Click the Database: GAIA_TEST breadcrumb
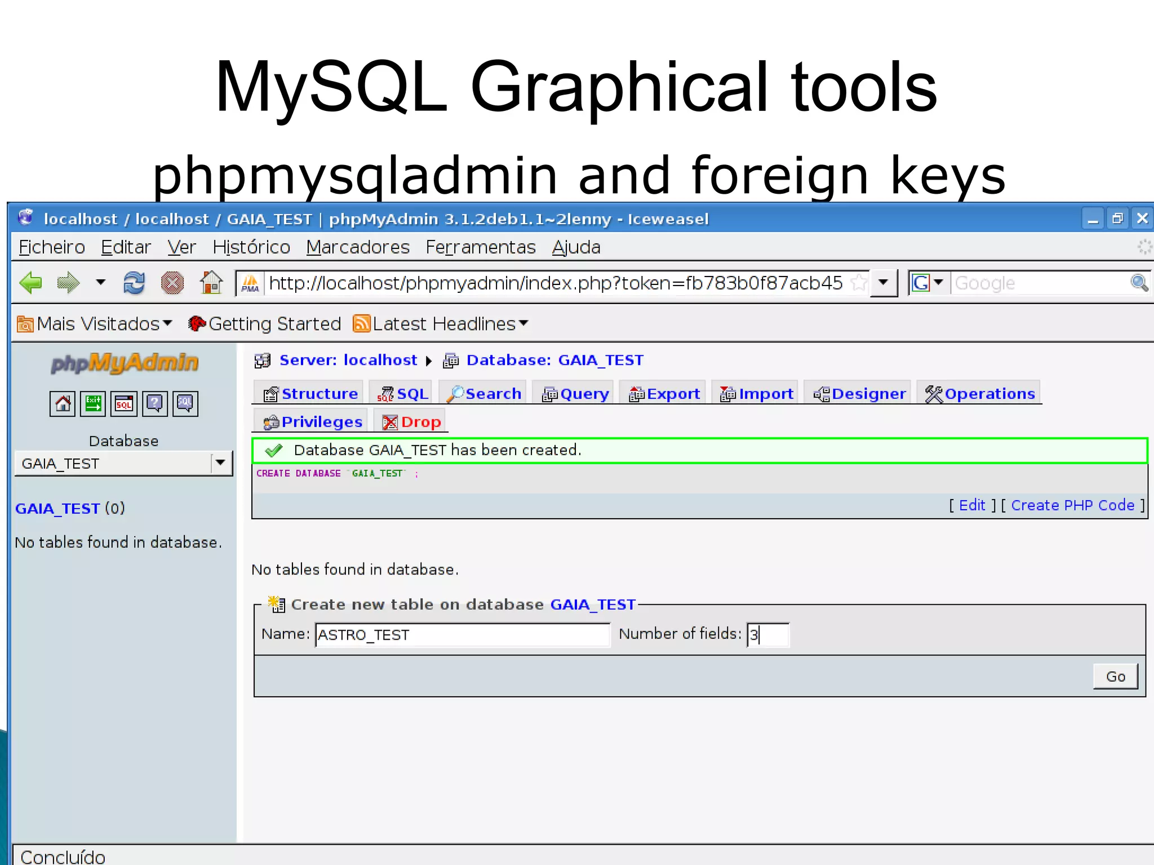The image size is (1154, 865). pos(555,360)
